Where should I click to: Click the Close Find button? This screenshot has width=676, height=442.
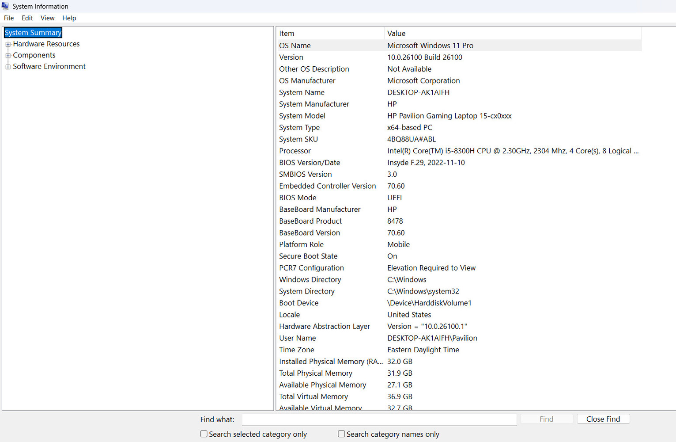coord(603,419)
